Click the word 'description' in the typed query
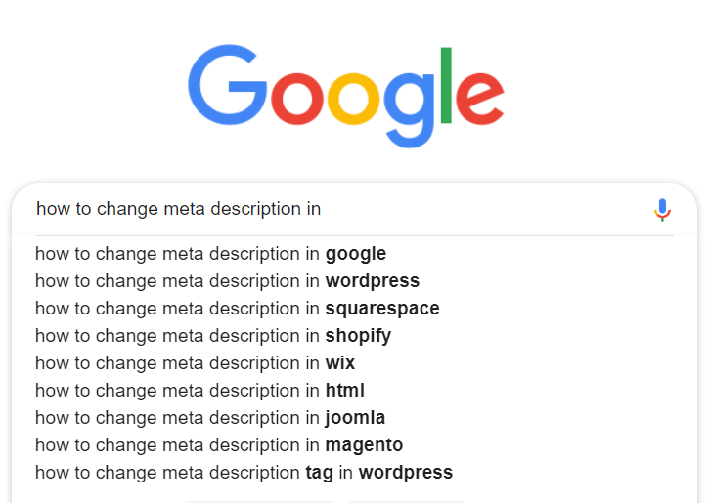 tap(254, 209)
